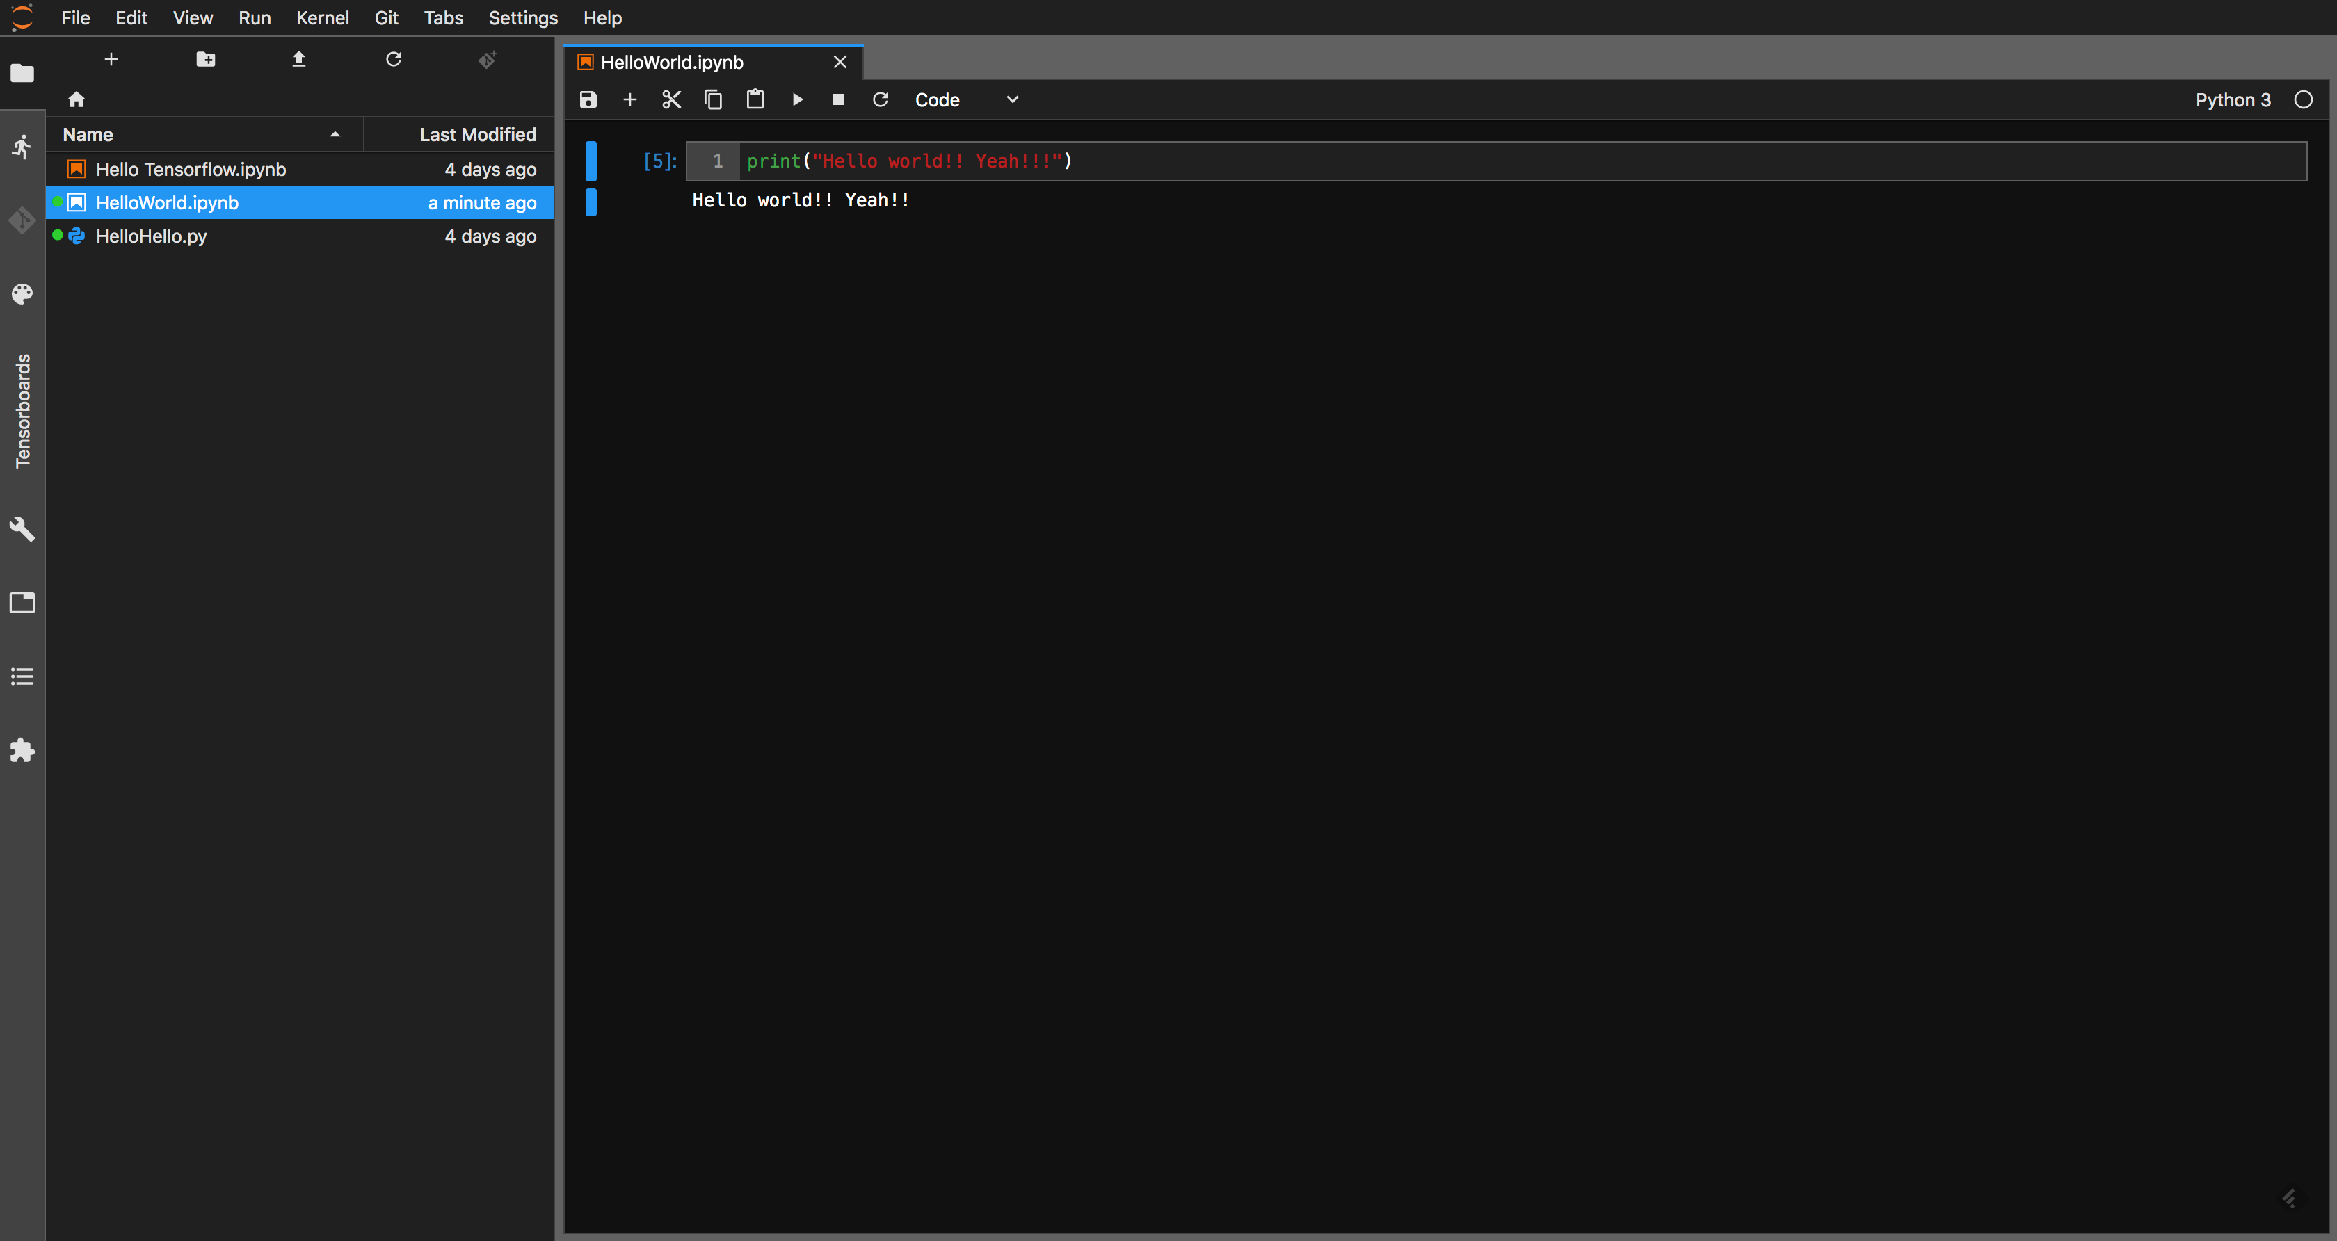This screenshot has height=1241, width=2337.
Task: Click the Copy cells button
Action: point(712,100)
